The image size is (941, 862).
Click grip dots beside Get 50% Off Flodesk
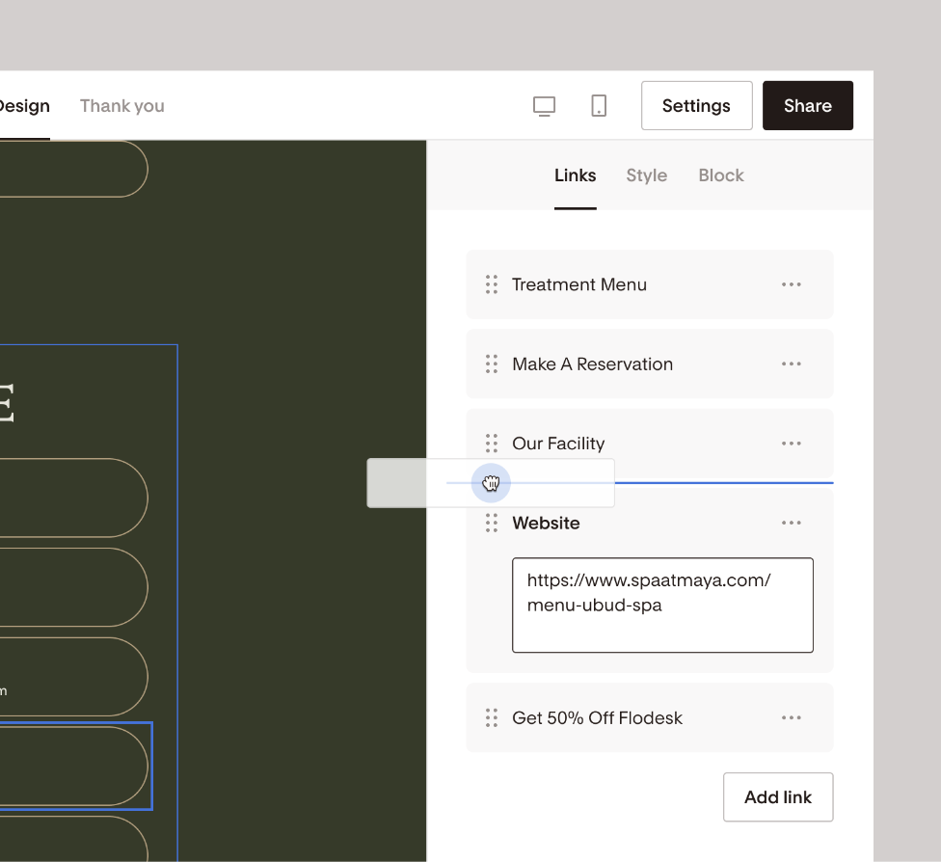pos(492,718)
